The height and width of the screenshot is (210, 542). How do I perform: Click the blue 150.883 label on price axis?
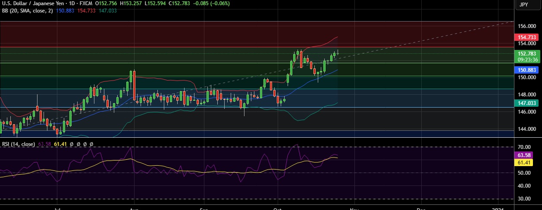pos(526,70)
